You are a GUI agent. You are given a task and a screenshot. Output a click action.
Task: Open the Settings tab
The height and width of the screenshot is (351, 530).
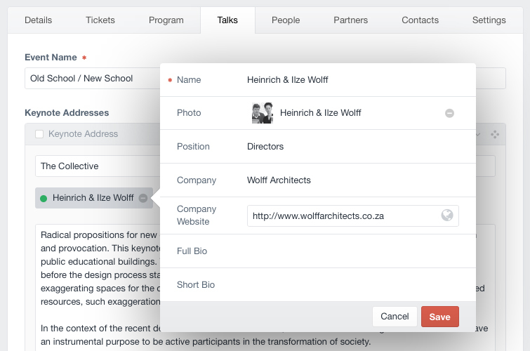coord(489,20)
